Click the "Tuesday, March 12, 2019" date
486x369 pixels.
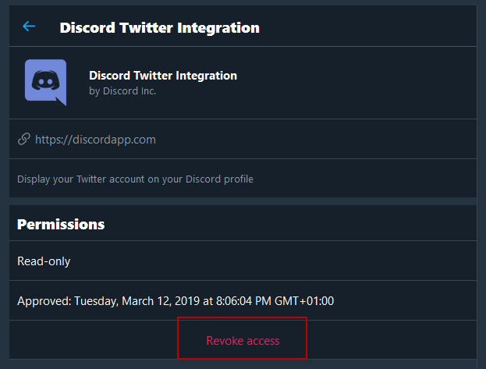click(x=137, y=301)
